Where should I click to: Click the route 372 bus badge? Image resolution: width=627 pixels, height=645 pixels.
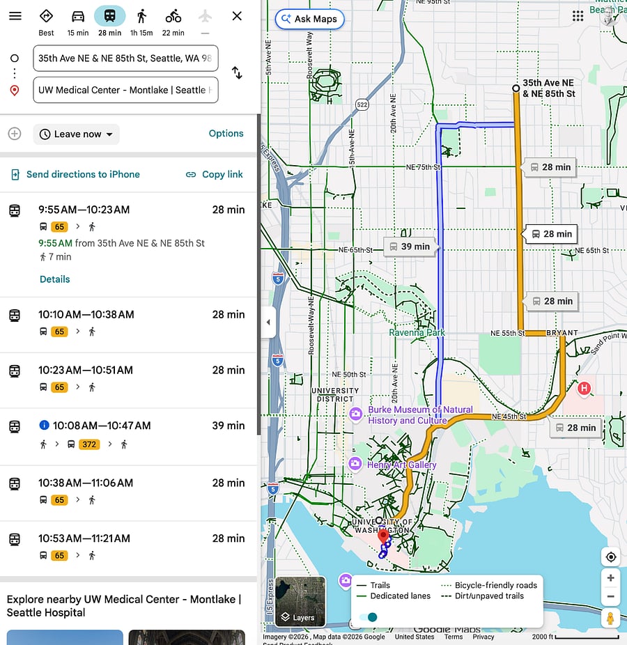[x=89, y=444]
